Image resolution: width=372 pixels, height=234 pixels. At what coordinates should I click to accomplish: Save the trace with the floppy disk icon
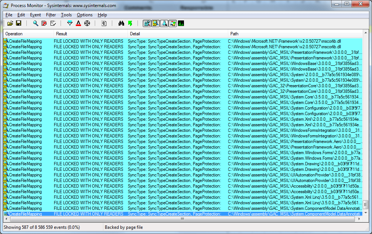tap(19, 23)
